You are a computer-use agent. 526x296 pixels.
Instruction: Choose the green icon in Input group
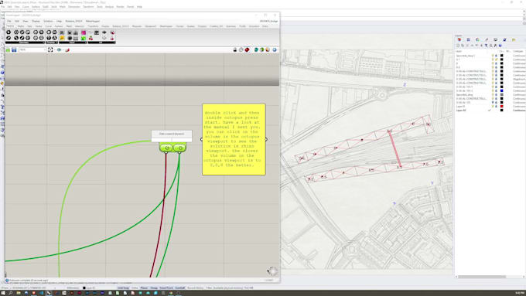pyautogui.click(x=84, y=38)
